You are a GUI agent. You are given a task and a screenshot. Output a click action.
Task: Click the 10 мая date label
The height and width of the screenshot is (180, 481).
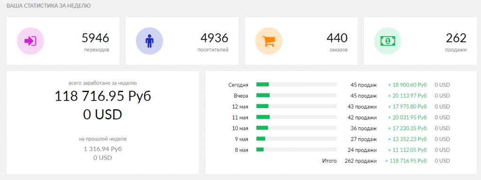pos(240,128)
